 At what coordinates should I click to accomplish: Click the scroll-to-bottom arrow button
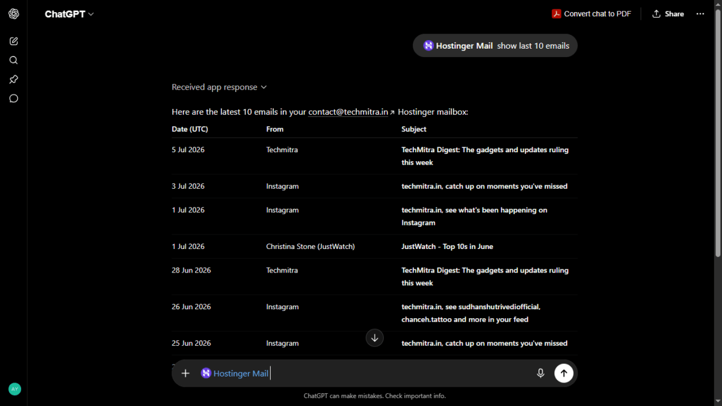(374, 338)
